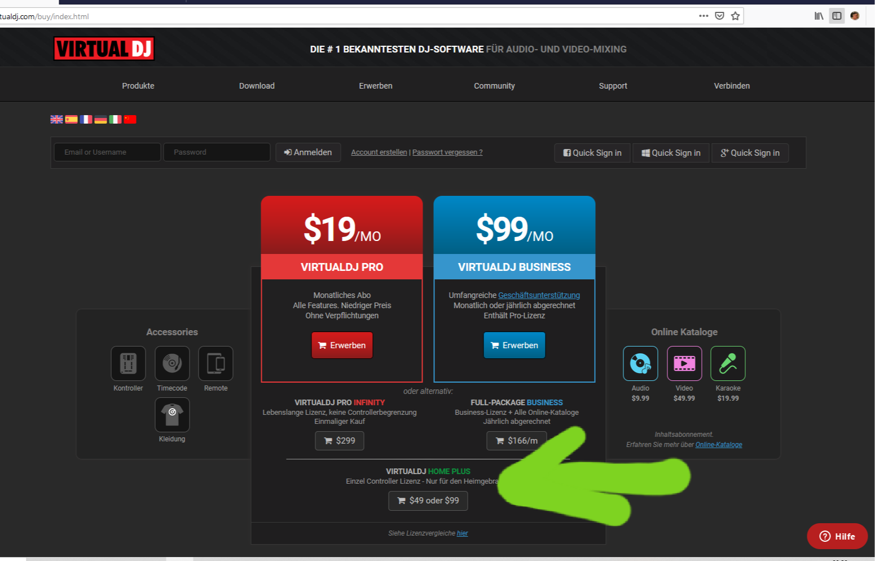Viewport: 875px width, 561px height.
Task: Click the FULL-PACKAGE BUSINESS heading
Action: tap(517, 402)
